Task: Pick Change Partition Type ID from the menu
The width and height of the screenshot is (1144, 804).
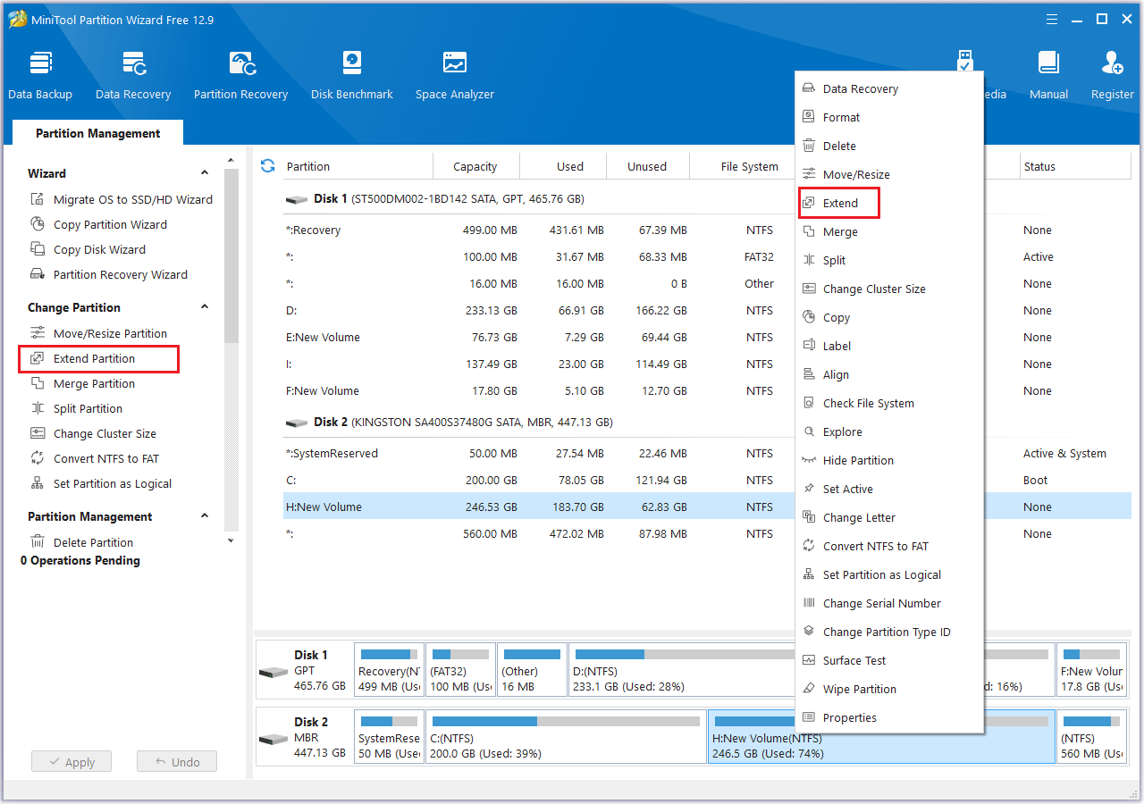Action: tap(889, 632)
